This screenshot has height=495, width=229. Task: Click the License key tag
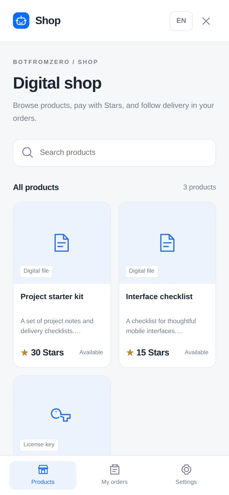[x=39, y=445]
